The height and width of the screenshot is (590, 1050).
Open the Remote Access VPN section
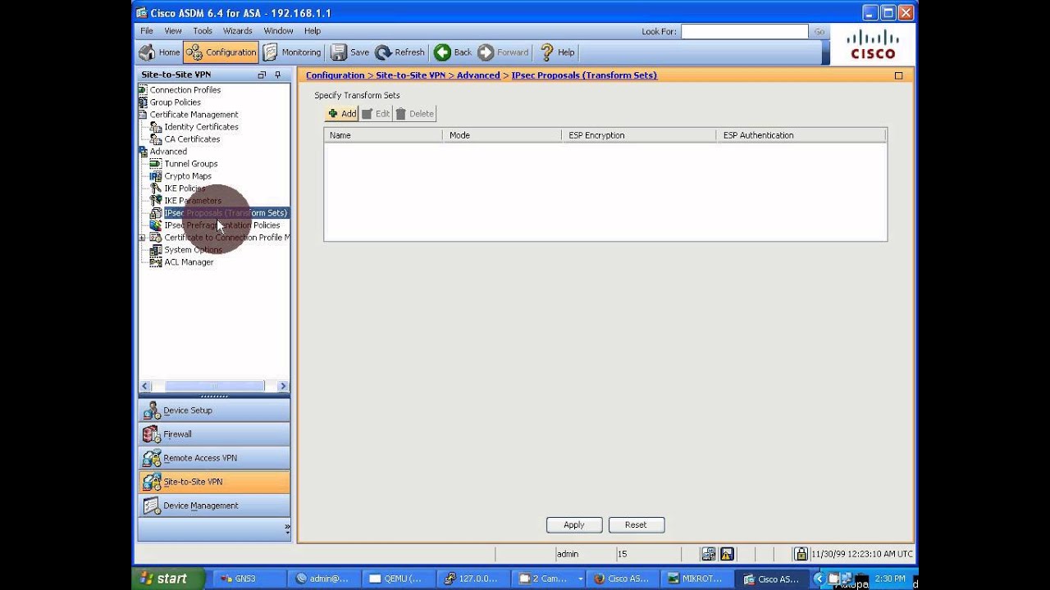[x=214, y=458]
